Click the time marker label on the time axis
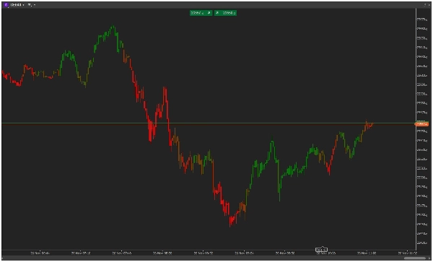The height and width of the screenshot is (262, 433). click(x=321, y=250)
